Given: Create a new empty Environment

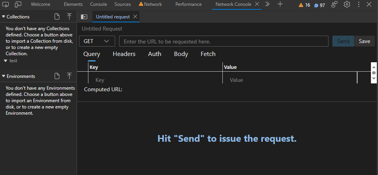Looking at the screenshot, I should [x=57, y=76].
